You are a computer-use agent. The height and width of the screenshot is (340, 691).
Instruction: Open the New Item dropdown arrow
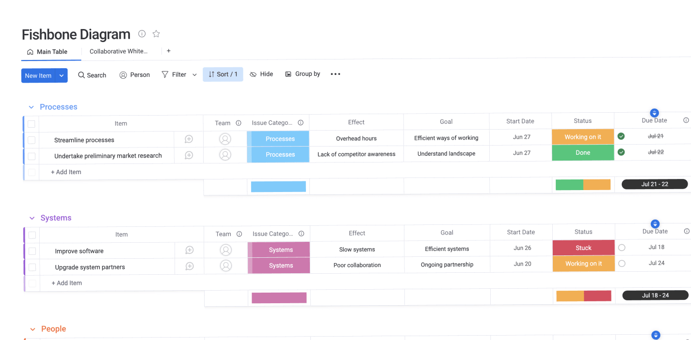(x=62, y=75)
